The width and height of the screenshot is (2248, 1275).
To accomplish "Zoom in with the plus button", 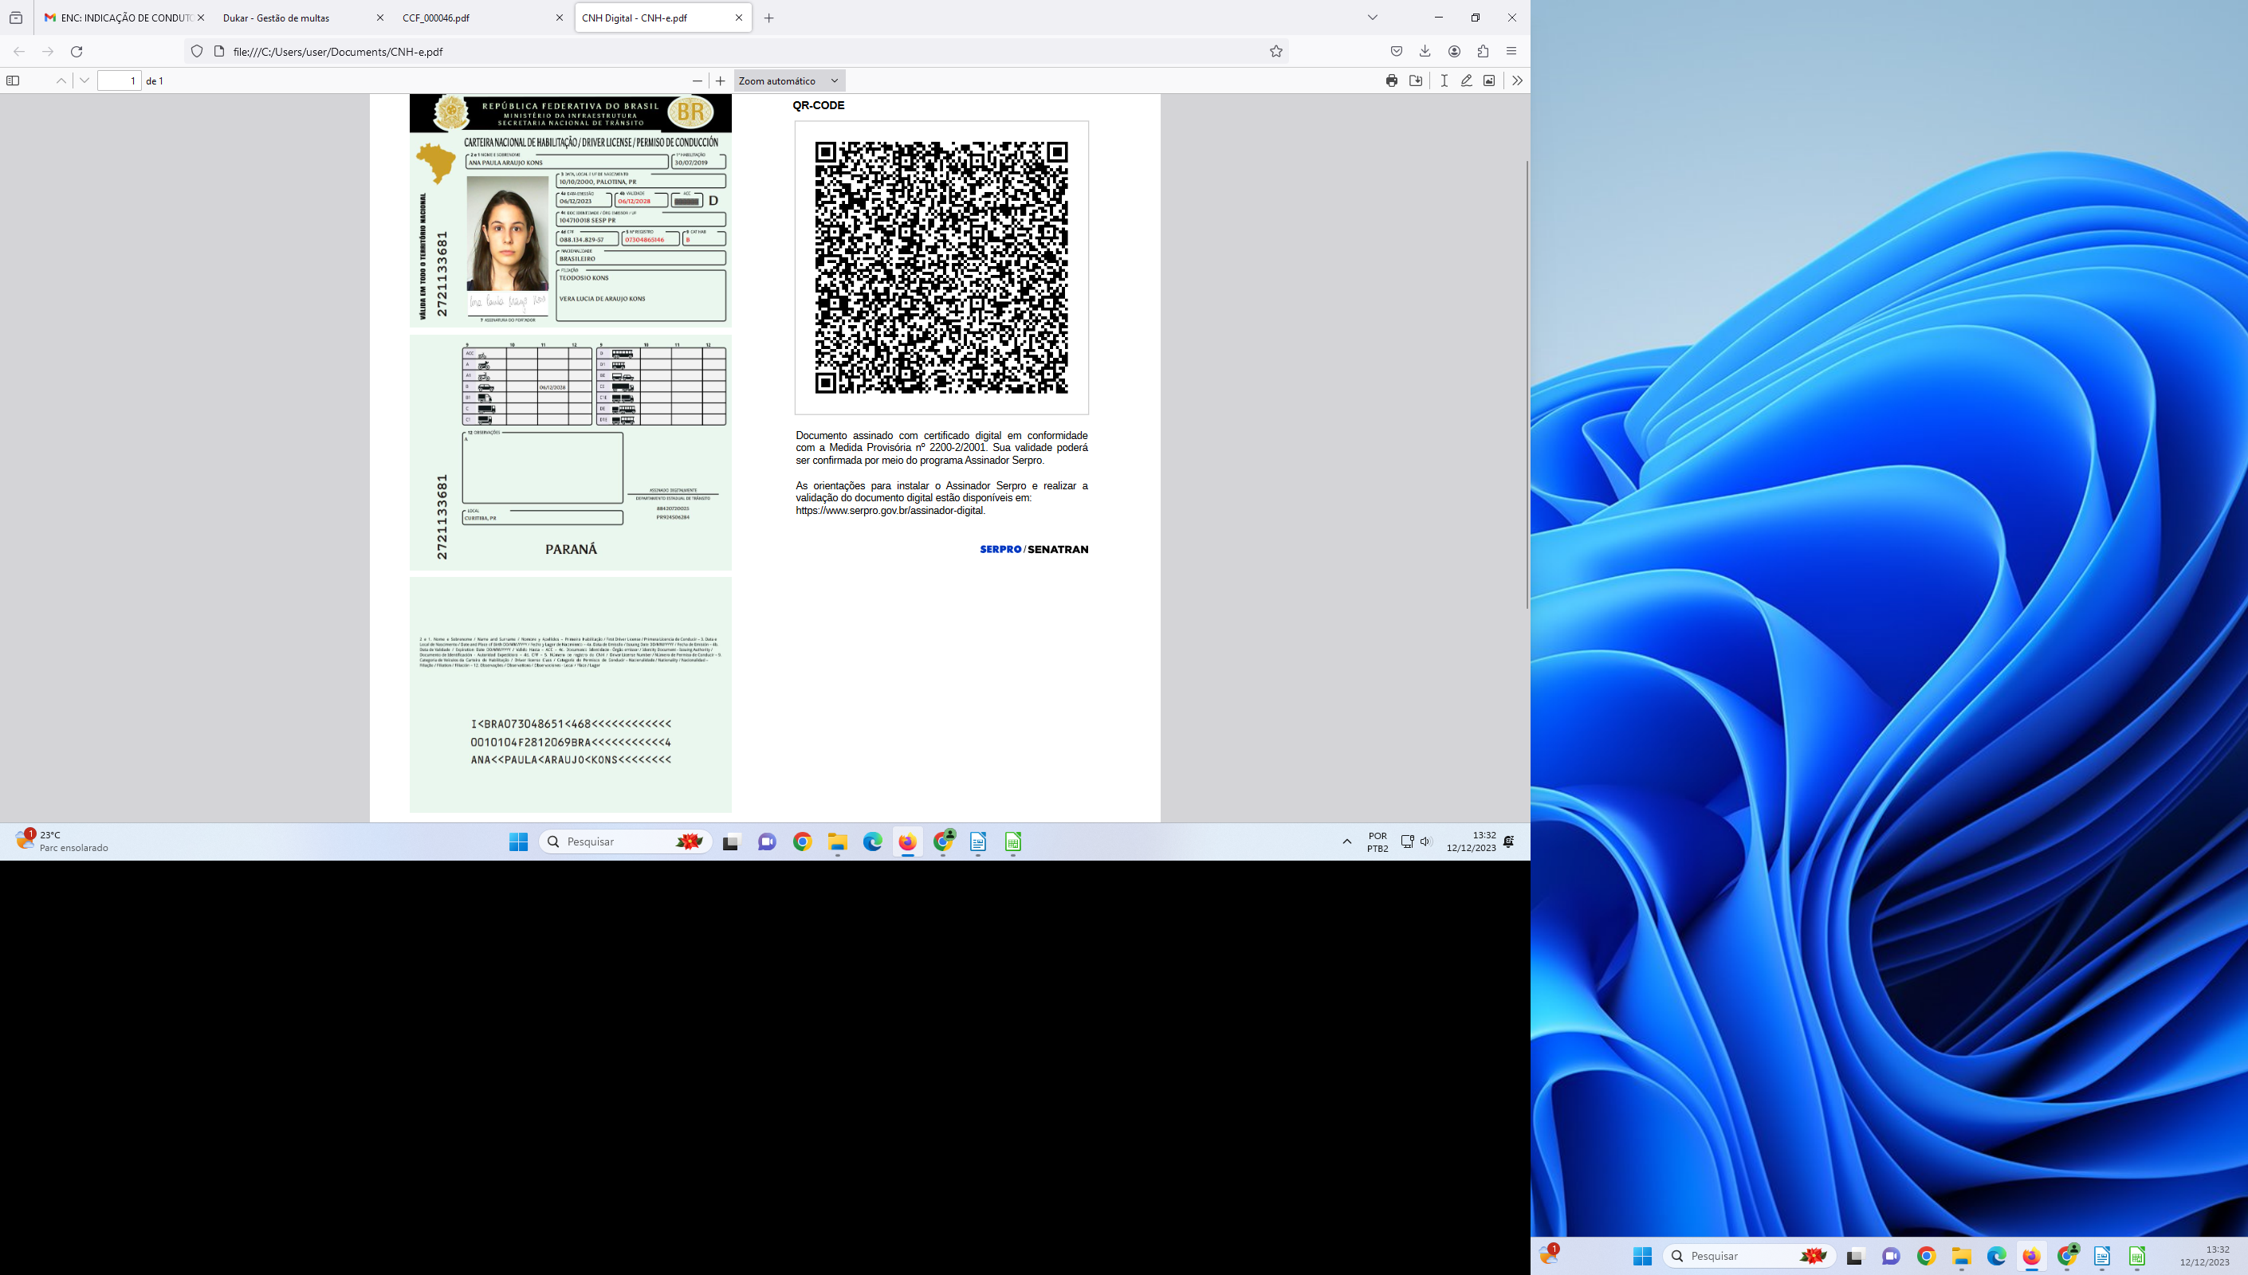I will [x=721, y=80].
